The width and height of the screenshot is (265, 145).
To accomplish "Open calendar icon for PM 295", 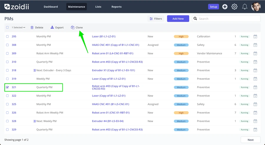I will point(255,36).
